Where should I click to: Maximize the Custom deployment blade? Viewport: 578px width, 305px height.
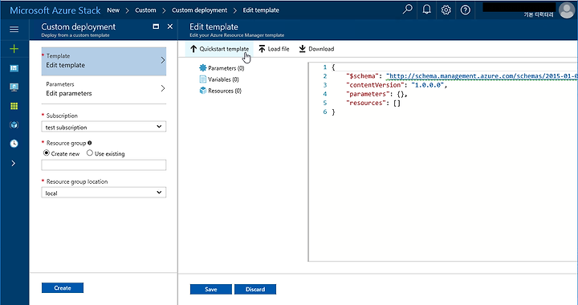[x=156, y=26]
